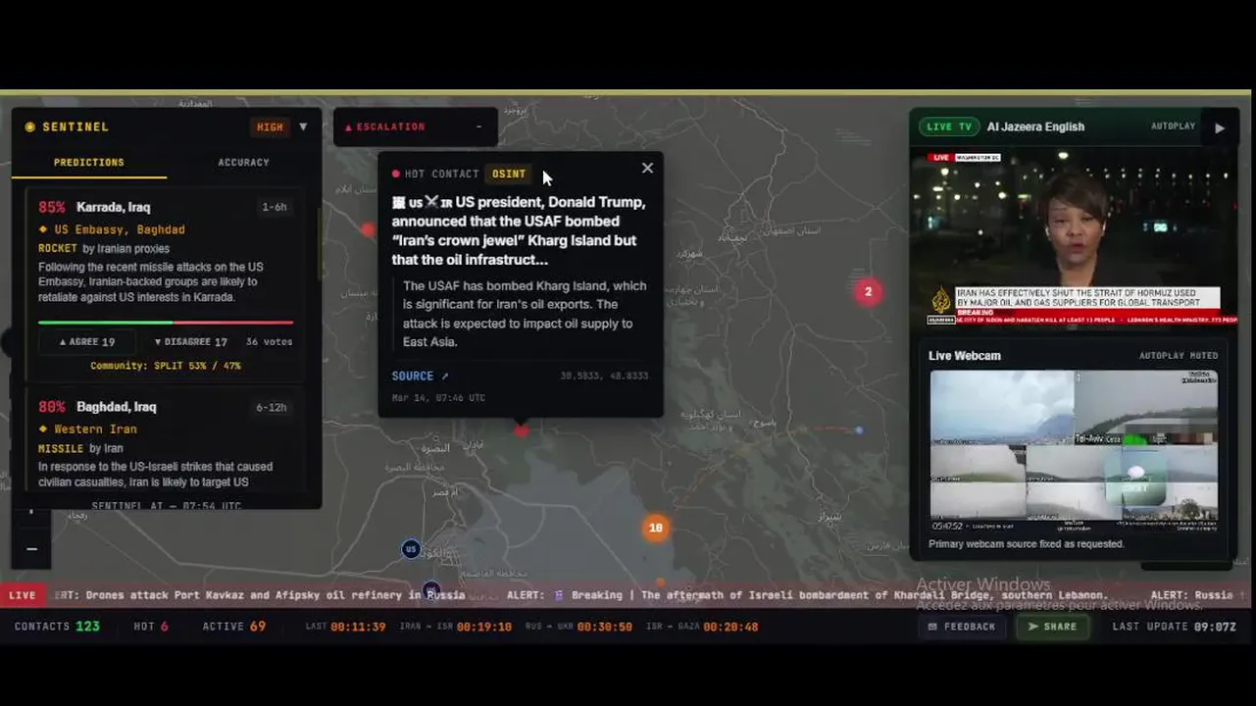Click the 1-6h timeframe badge
This screenshot has width=1256, height=706.
coord(275,207)
